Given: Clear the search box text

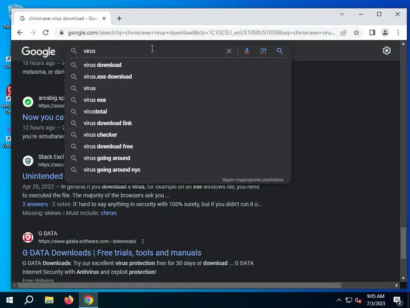Looking at the screenshot, I should point(229,51).
